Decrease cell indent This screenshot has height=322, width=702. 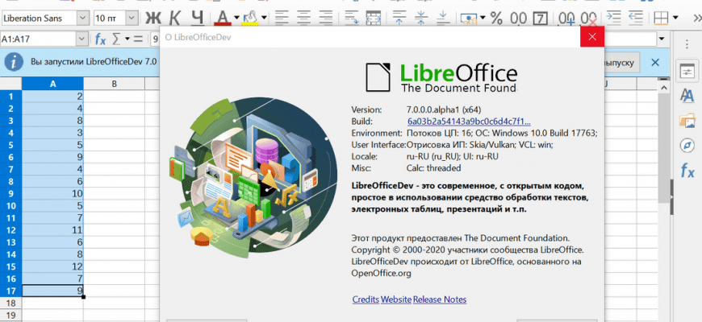tap(636, 18)
